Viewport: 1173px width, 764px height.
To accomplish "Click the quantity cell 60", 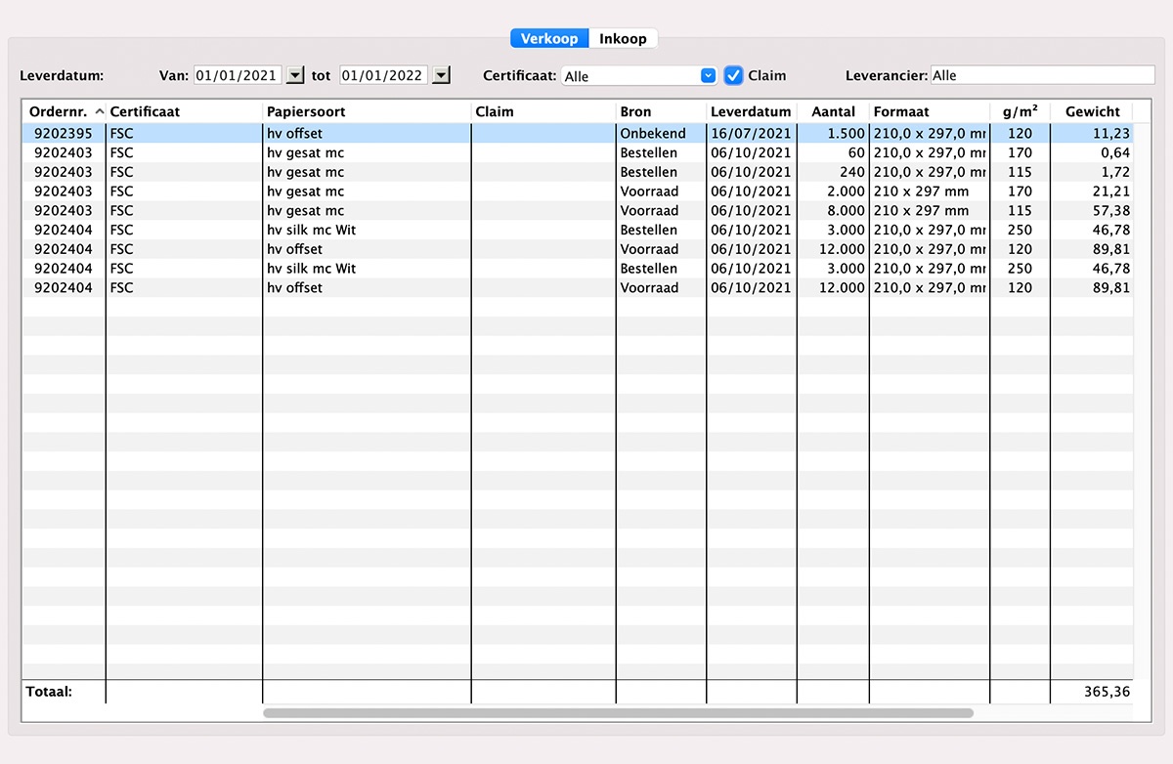I will (x=856, y=152).
